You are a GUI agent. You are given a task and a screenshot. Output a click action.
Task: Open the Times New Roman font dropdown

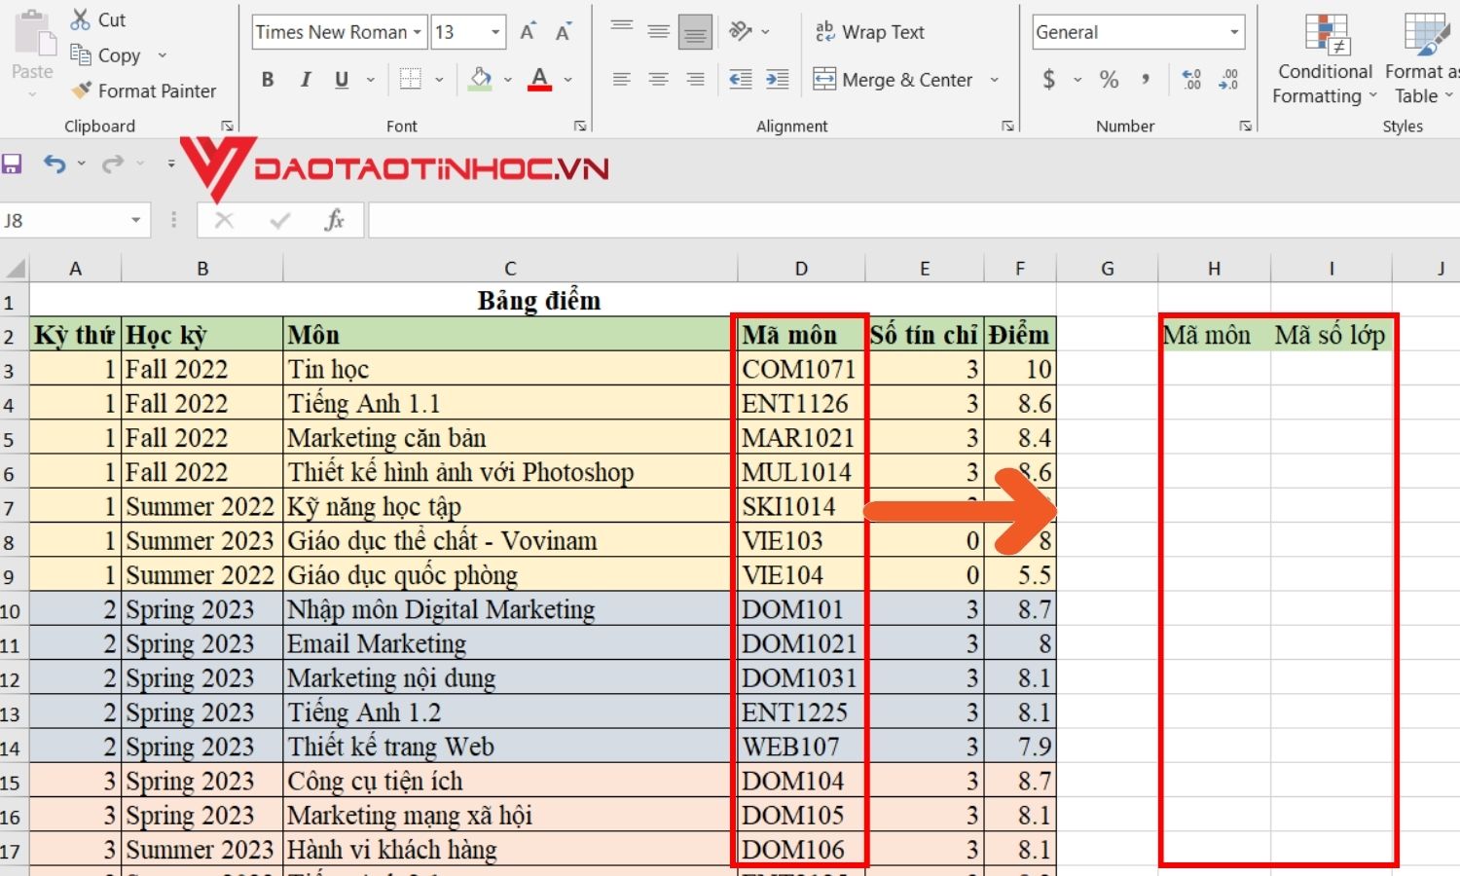point(417,31)
